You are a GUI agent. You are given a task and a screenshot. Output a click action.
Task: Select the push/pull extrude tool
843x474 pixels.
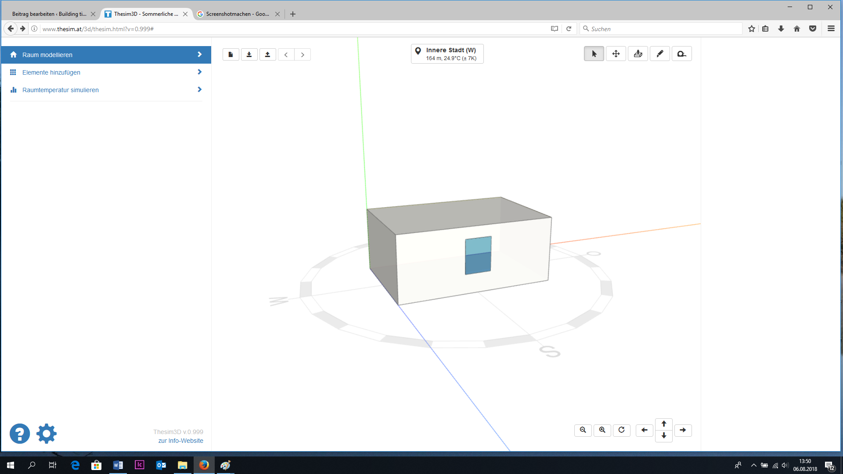tap(638, 54)
